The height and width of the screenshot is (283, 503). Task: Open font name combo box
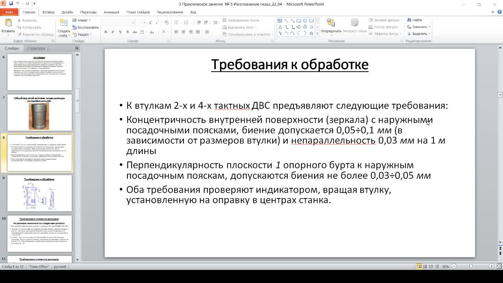119,22
